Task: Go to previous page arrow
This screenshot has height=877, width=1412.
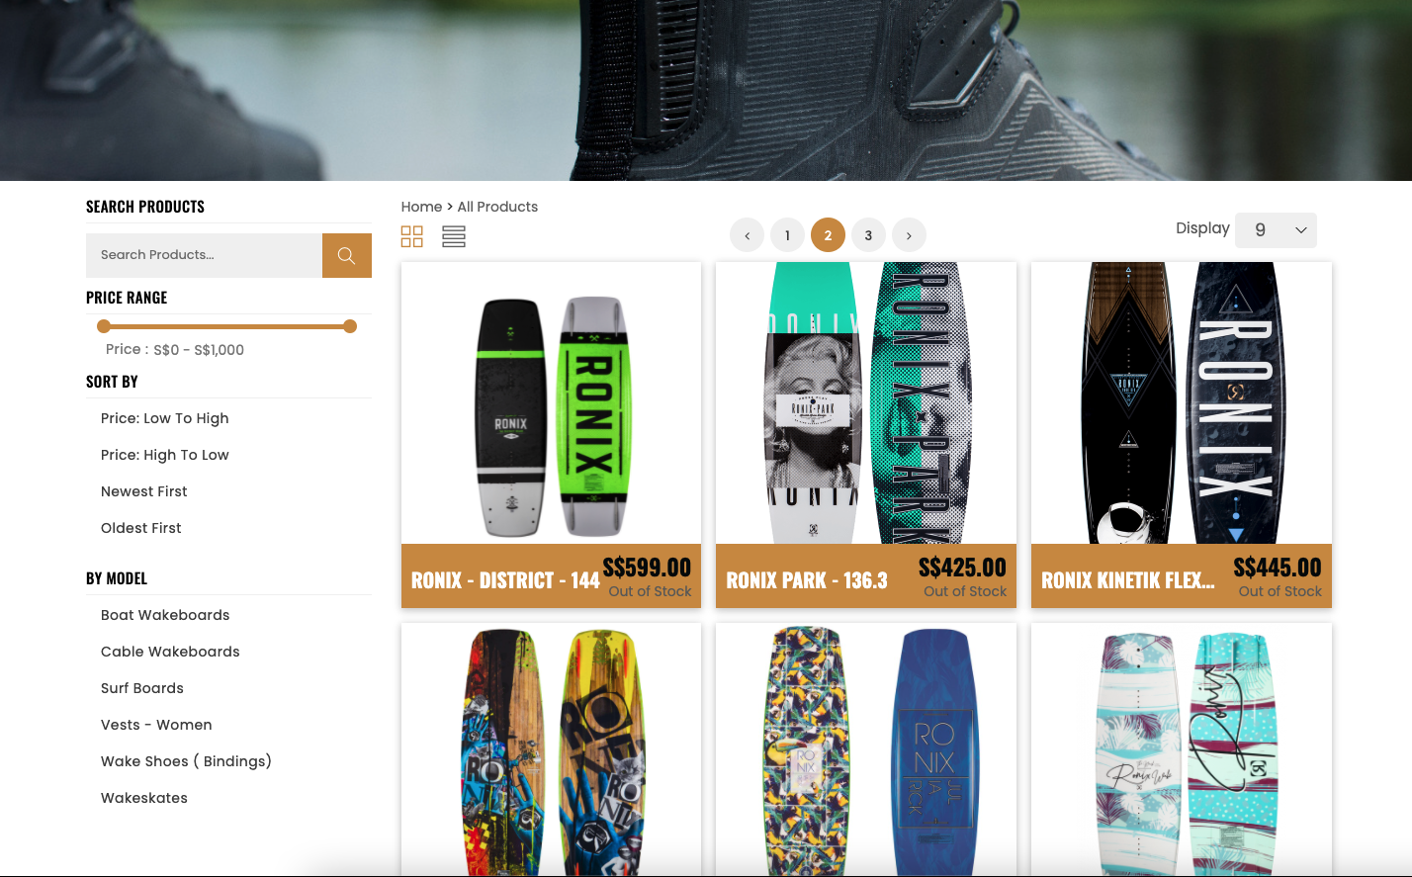Action: point(748,235)
